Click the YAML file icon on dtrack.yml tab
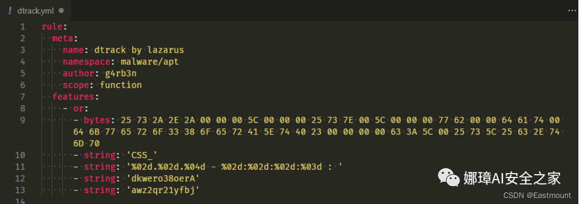 point(10,11)
